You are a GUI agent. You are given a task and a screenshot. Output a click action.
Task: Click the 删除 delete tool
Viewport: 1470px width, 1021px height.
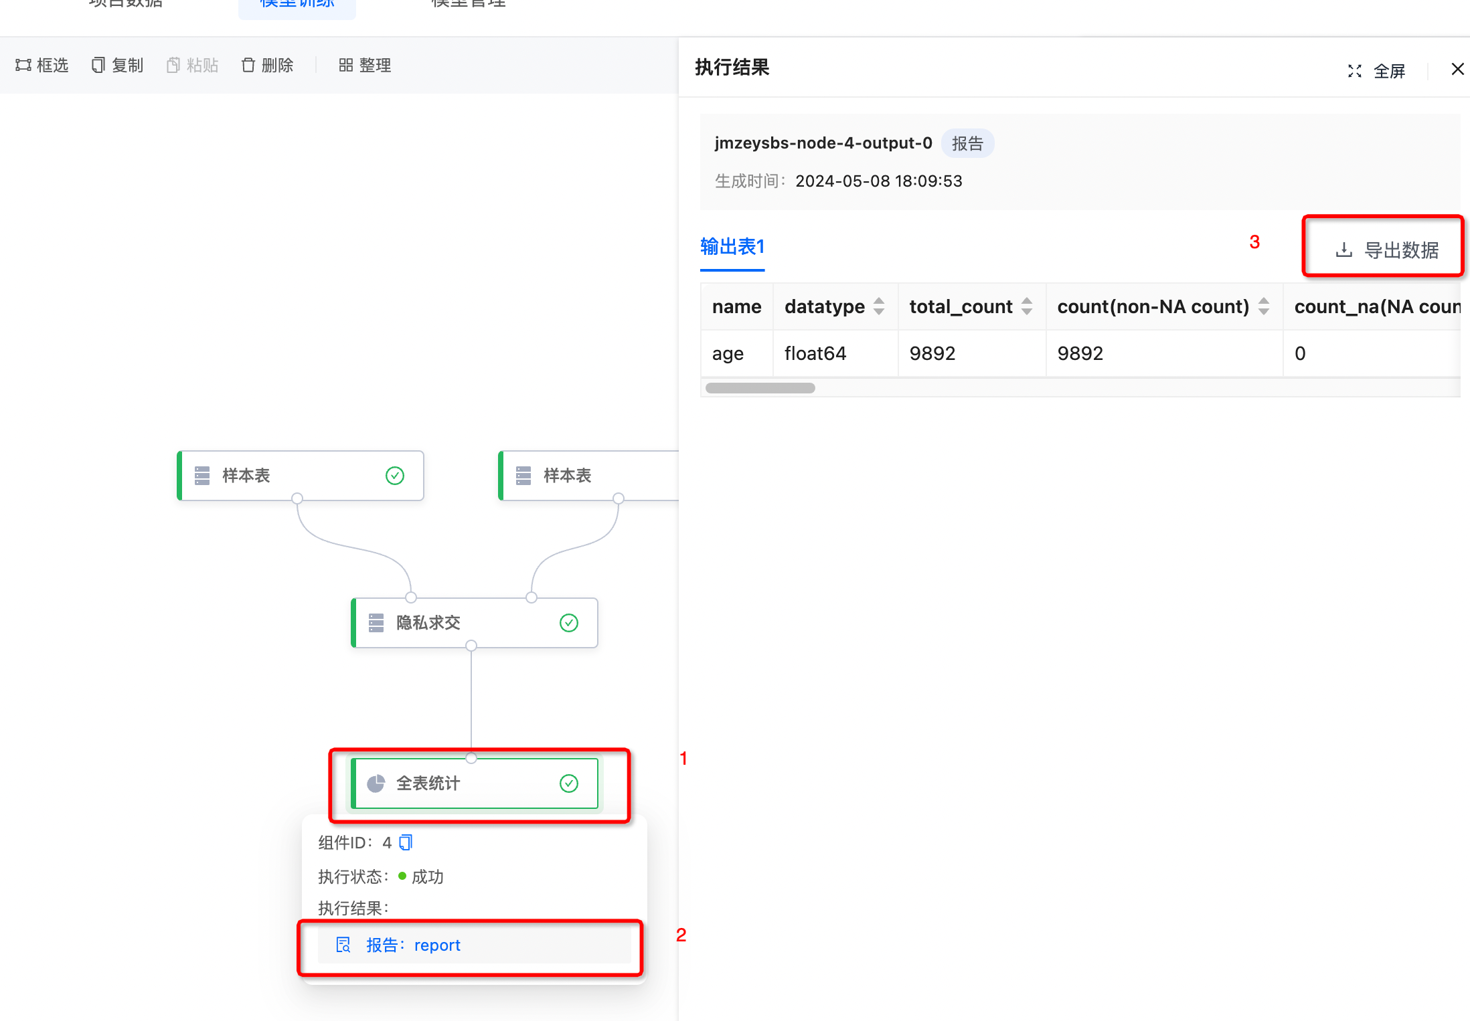267,65
